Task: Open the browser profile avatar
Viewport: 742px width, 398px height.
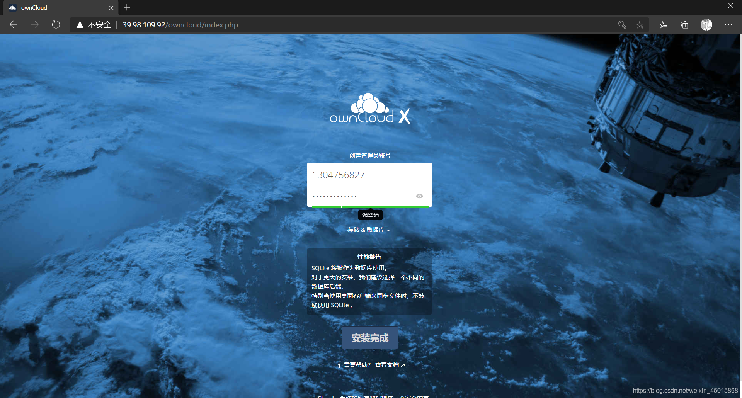Action: (x=706, y=25)
